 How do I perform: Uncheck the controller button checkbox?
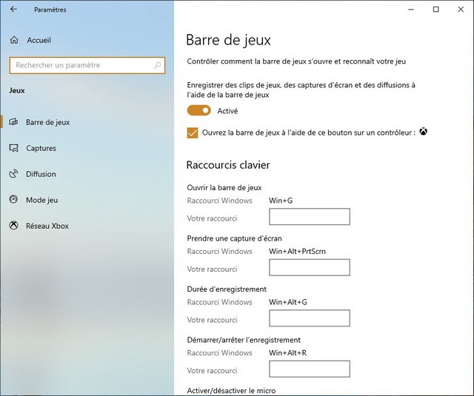click(193, 133)
